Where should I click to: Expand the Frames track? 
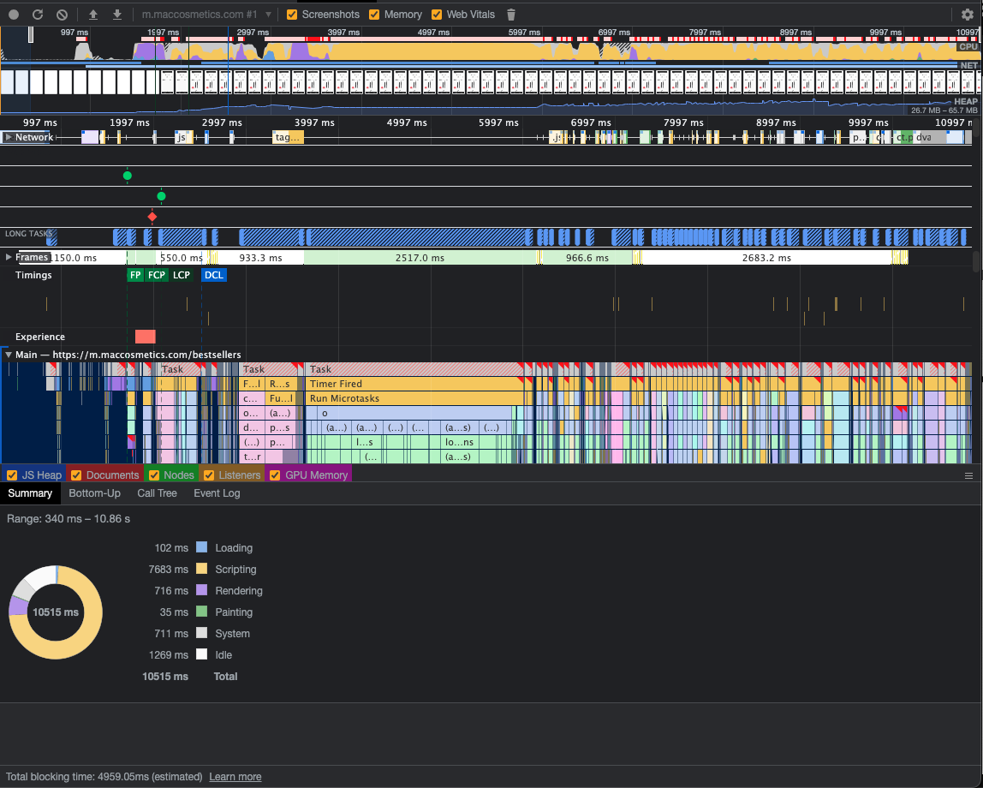point(9,257)
